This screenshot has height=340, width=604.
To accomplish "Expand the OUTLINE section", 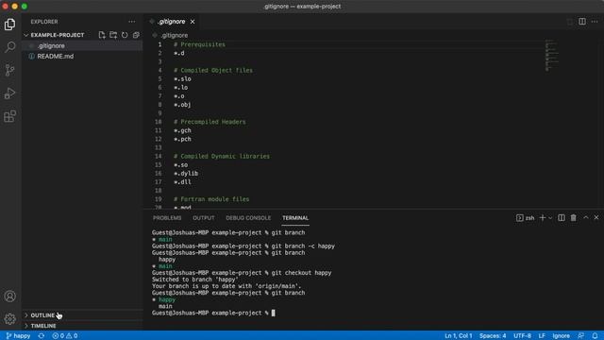I will point(42,315).
